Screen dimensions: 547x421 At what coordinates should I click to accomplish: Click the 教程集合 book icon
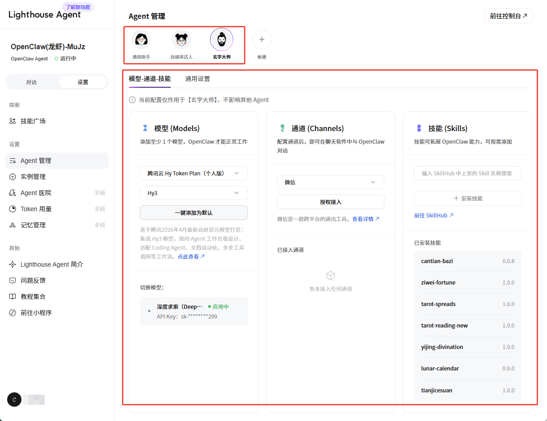13,297
